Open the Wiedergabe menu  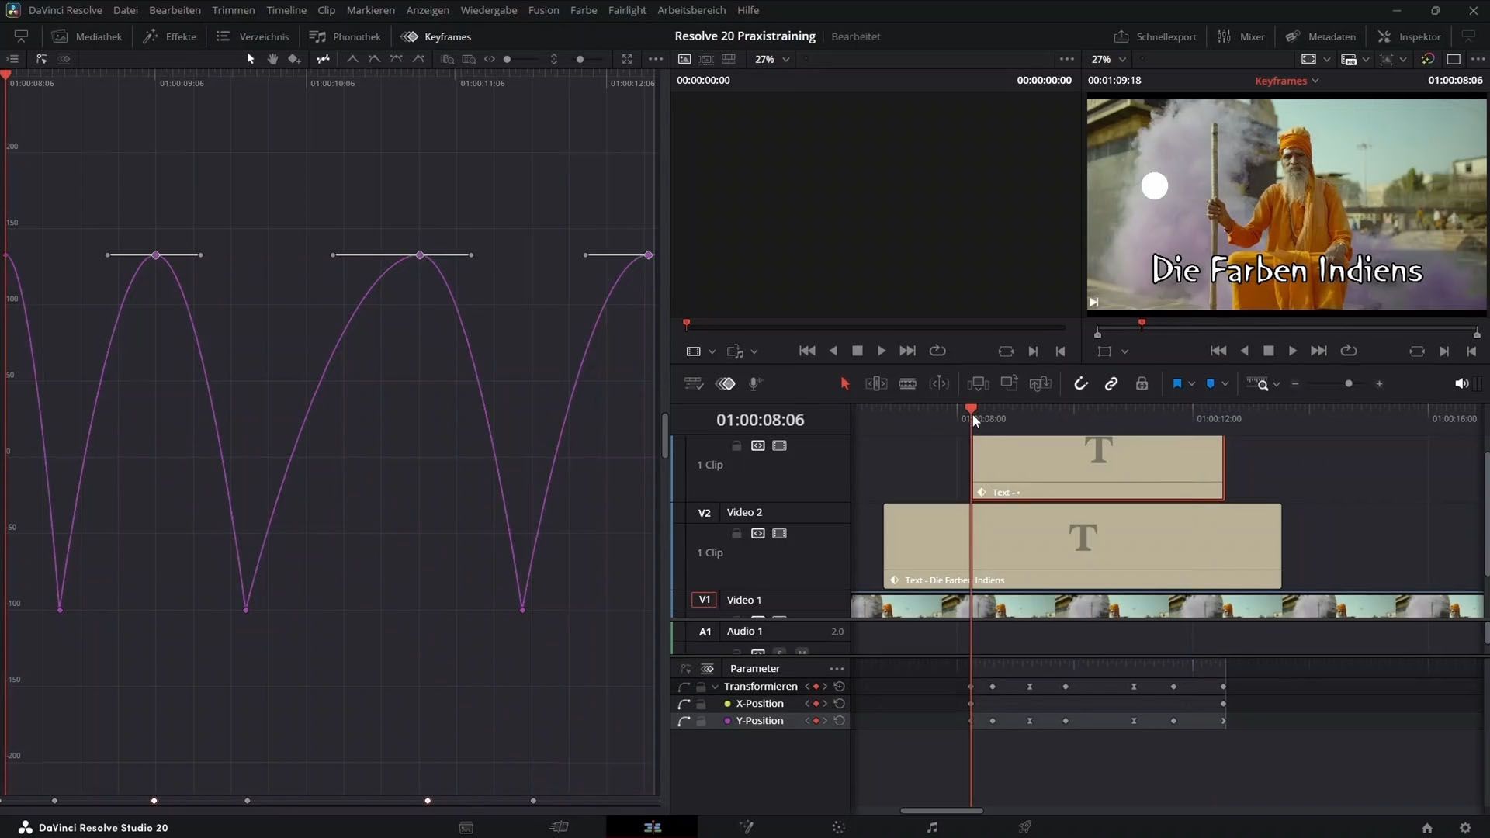(x=488, y=10)
